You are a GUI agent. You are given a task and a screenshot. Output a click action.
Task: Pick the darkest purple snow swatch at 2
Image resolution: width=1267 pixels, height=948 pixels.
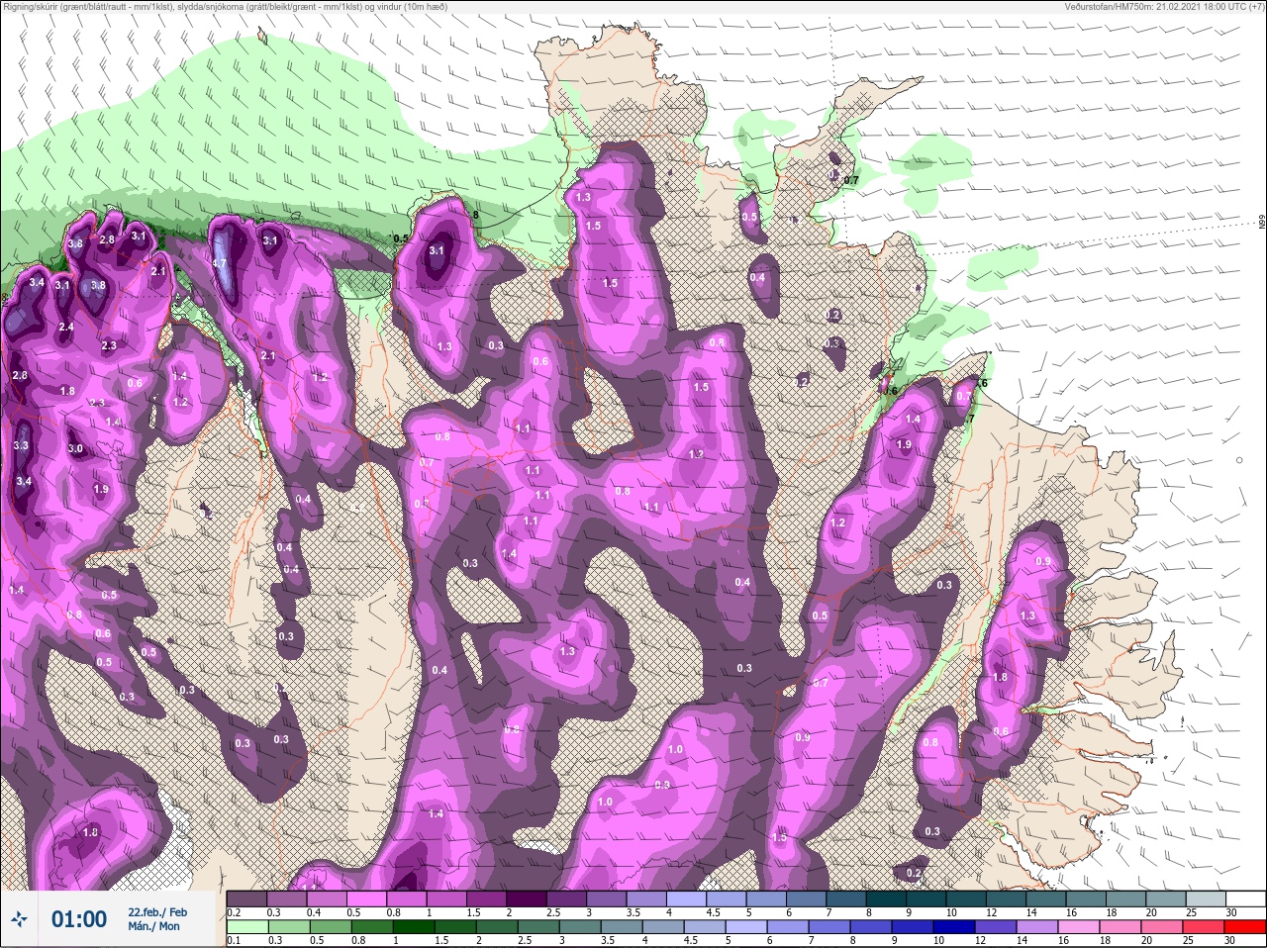[529, 900]
